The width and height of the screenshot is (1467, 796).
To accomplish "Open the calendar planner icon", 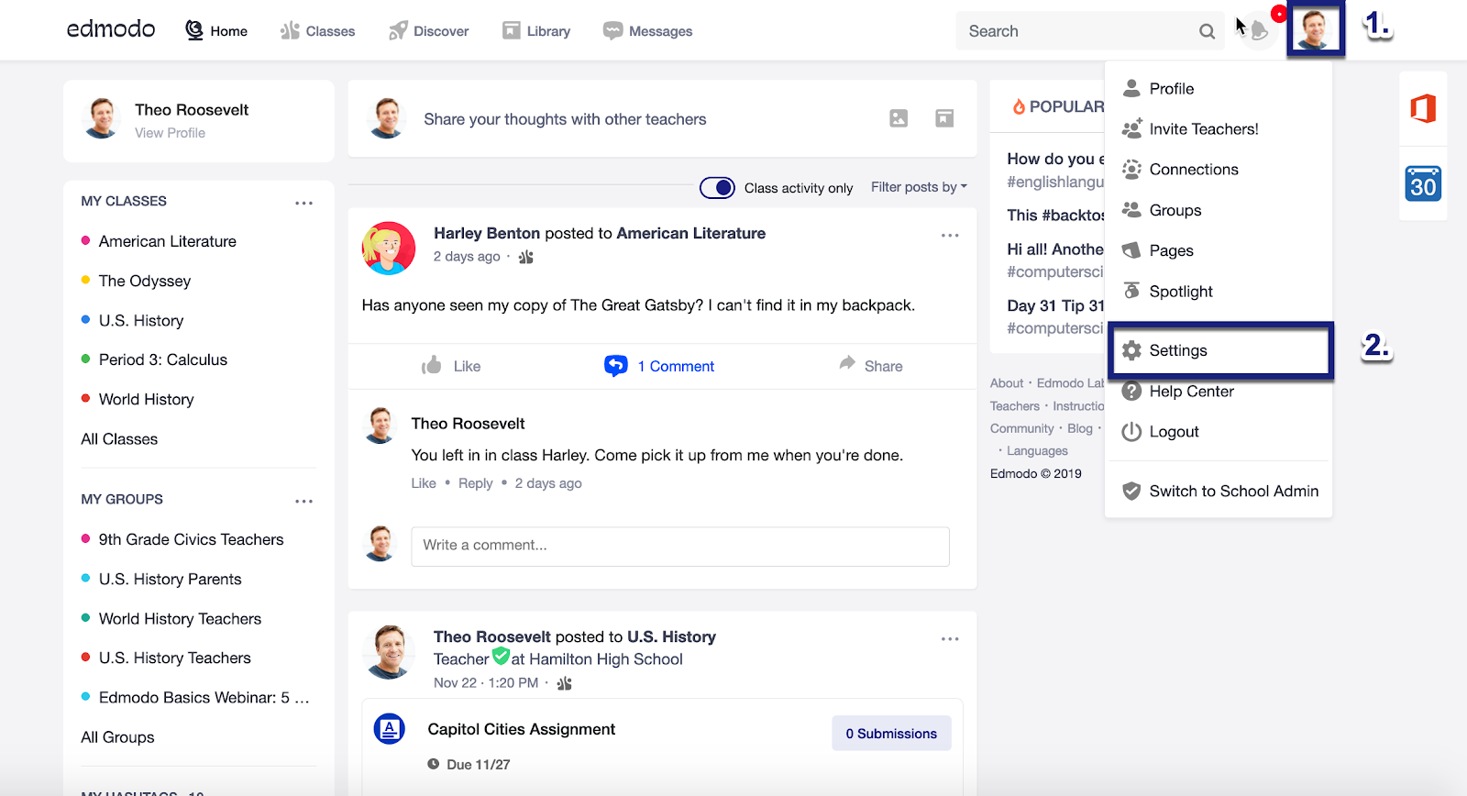I will pos(1423,184).
